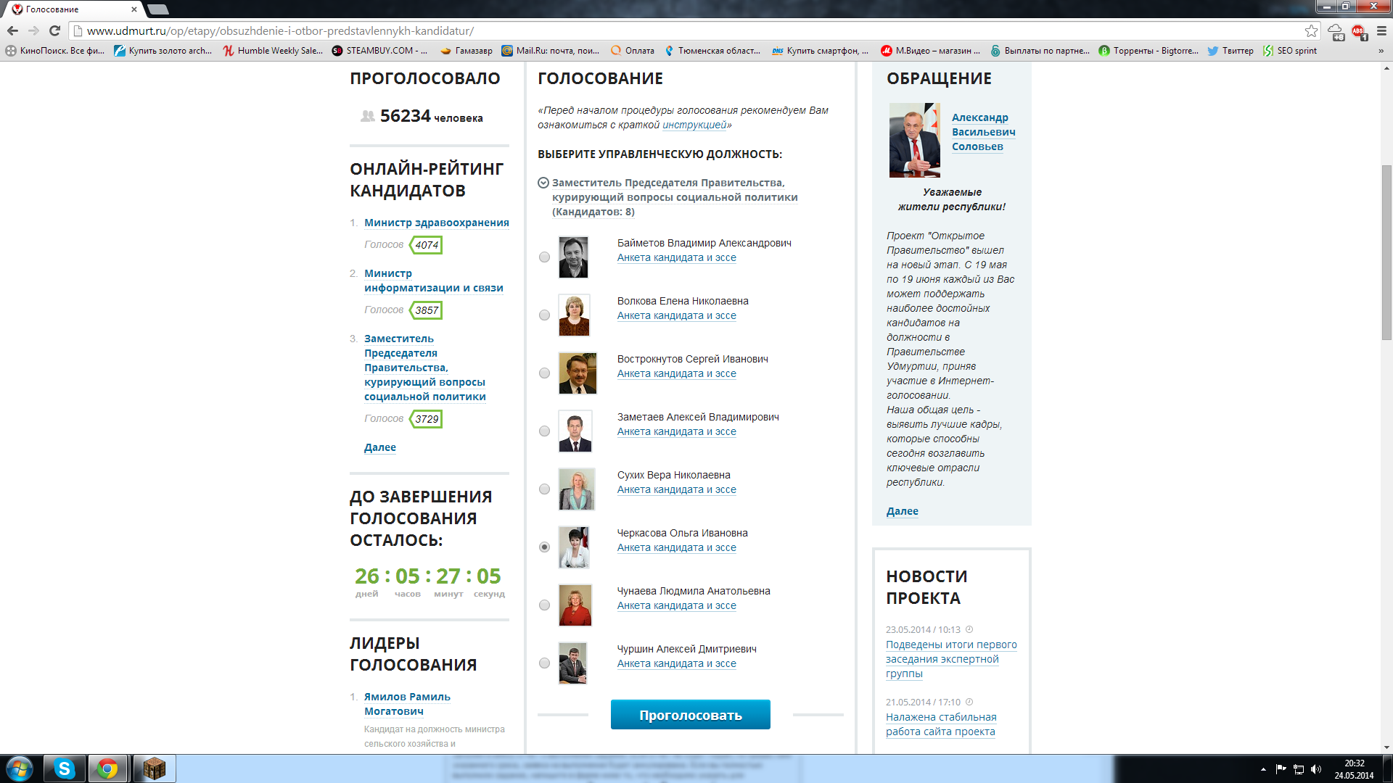The width and height of the screenshot is (1393, 783).
Task: Choose Чуршин Алексей Дмитриевич radio button
Action: pos(544,663)
